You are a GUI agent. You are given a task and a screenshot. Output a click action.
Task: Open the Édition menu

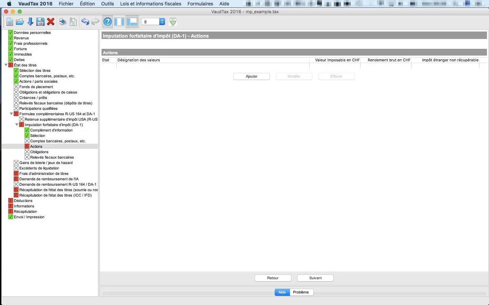(x=87, y=4)
